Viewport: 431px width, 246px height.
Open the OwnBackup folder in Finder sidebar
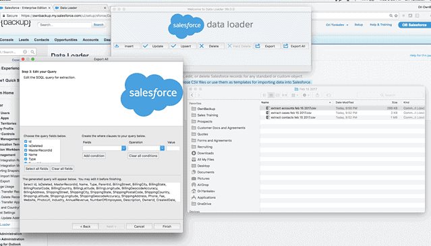[x=206, y=109]
